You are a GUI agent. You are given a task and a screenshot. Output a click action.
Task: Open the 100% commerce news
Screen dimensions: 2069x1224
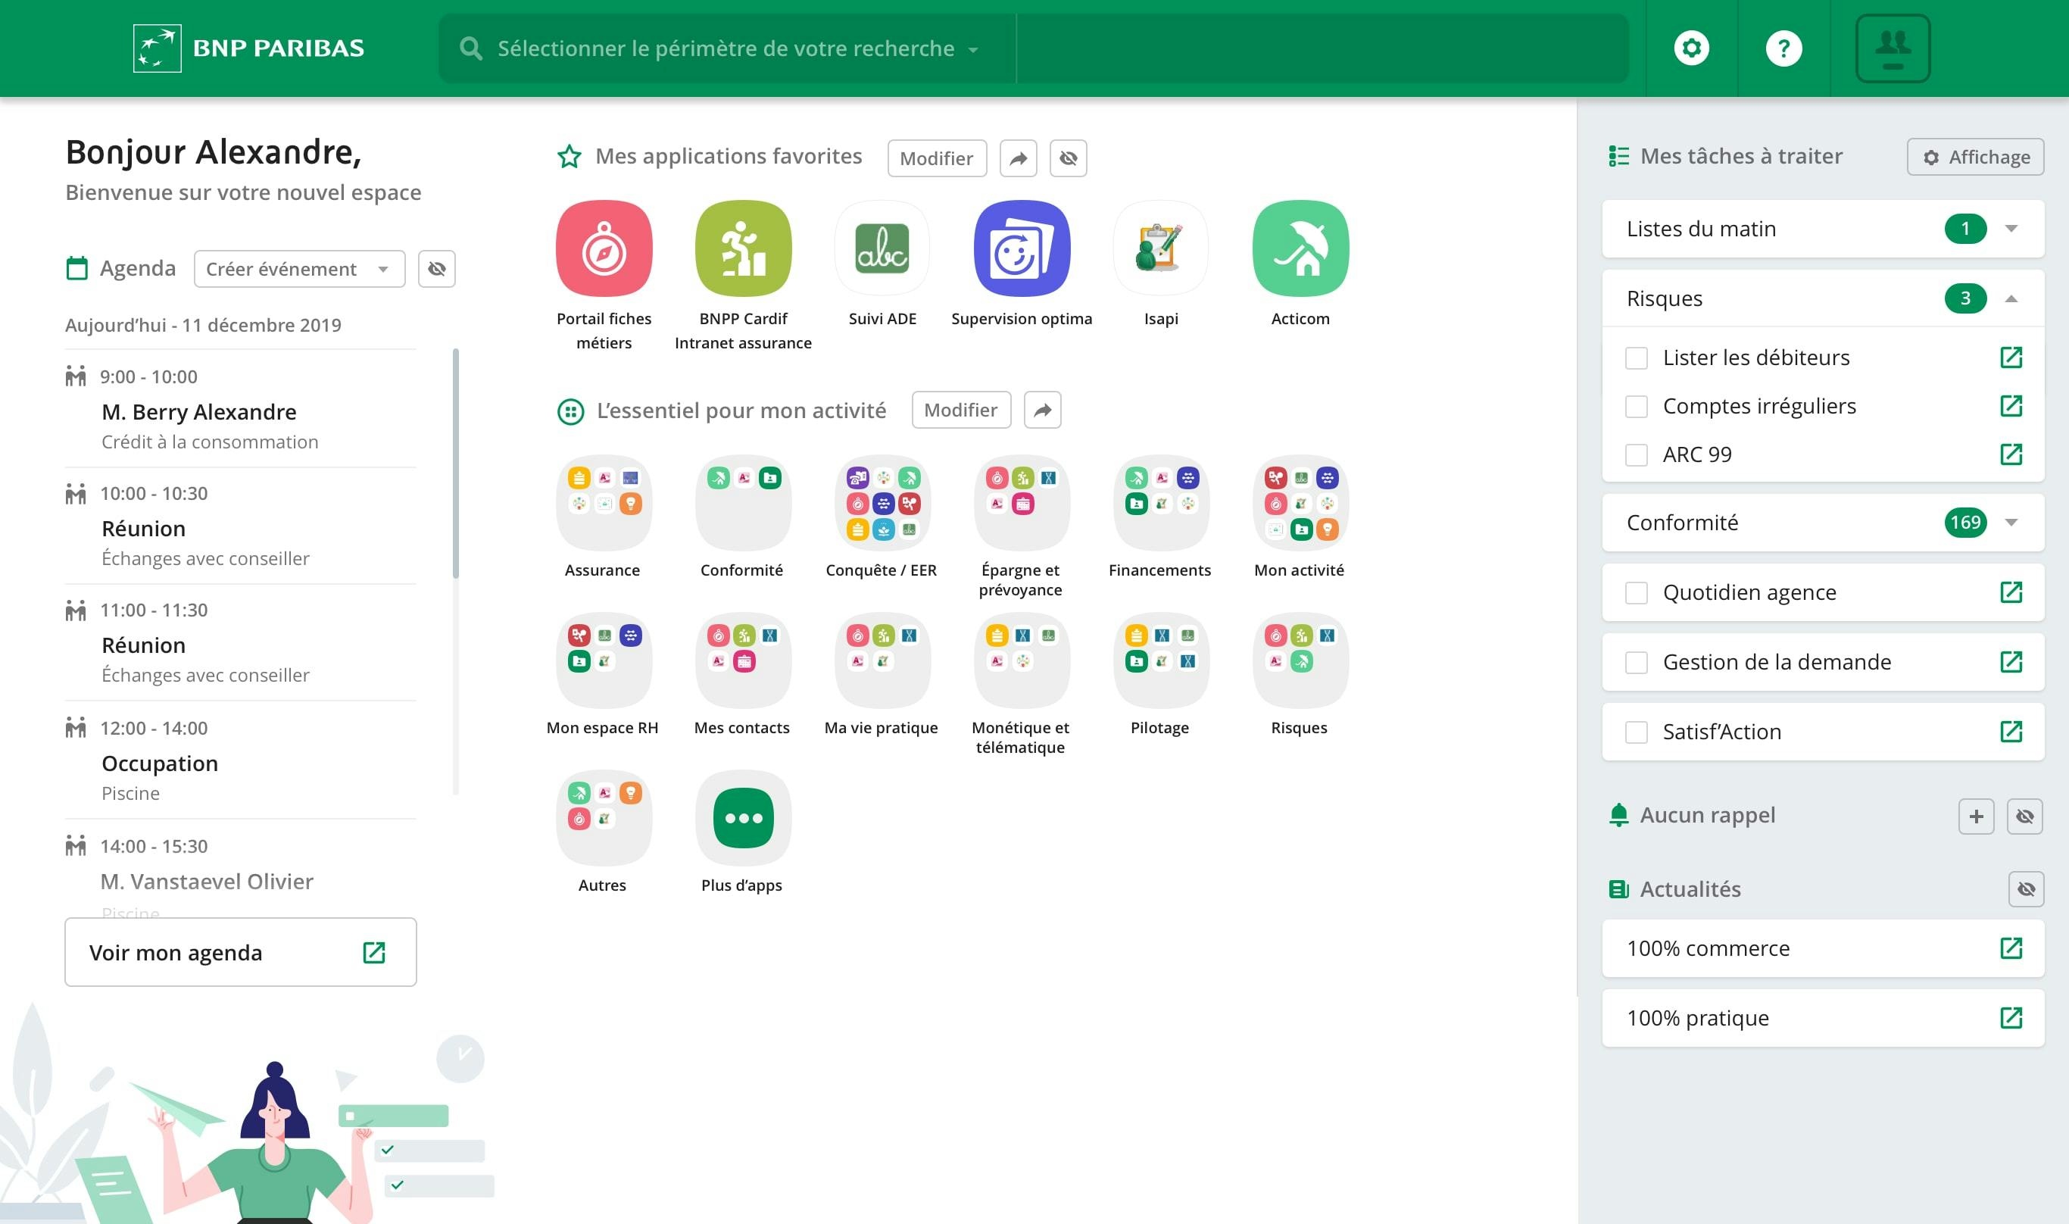(1822, 948)
